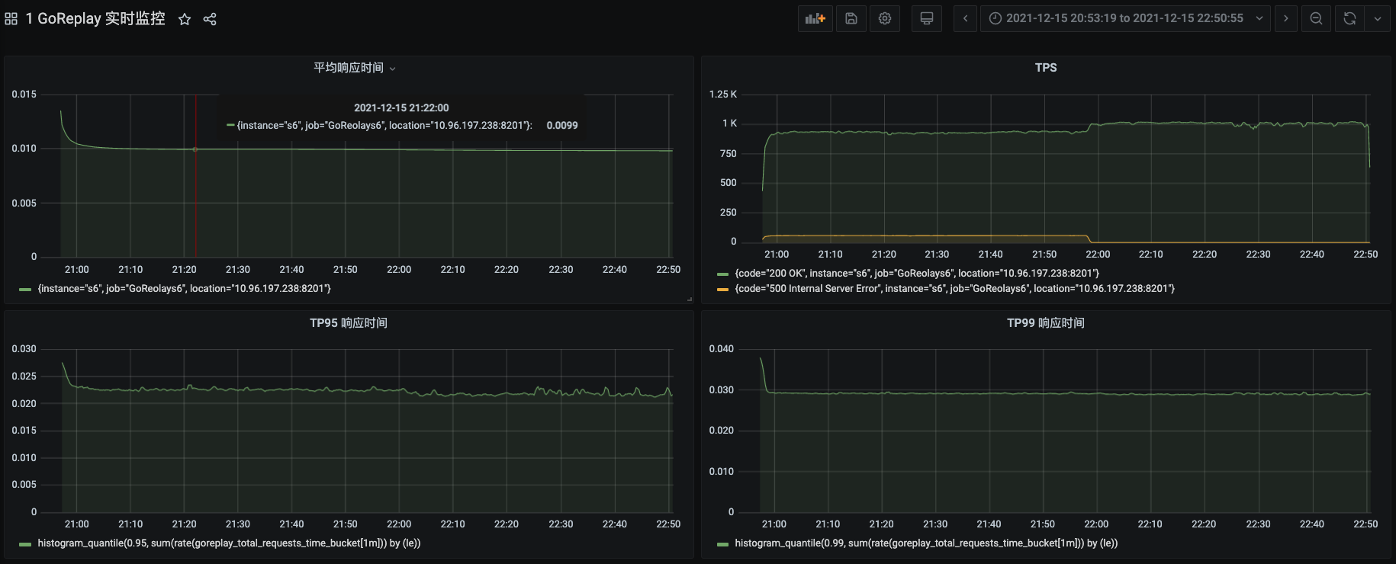Image resolution: width=1396 pixels, height=564 pixels.
Task: Toggle the 200 OK series in TPS legend
Action: [x=917, y=274]
